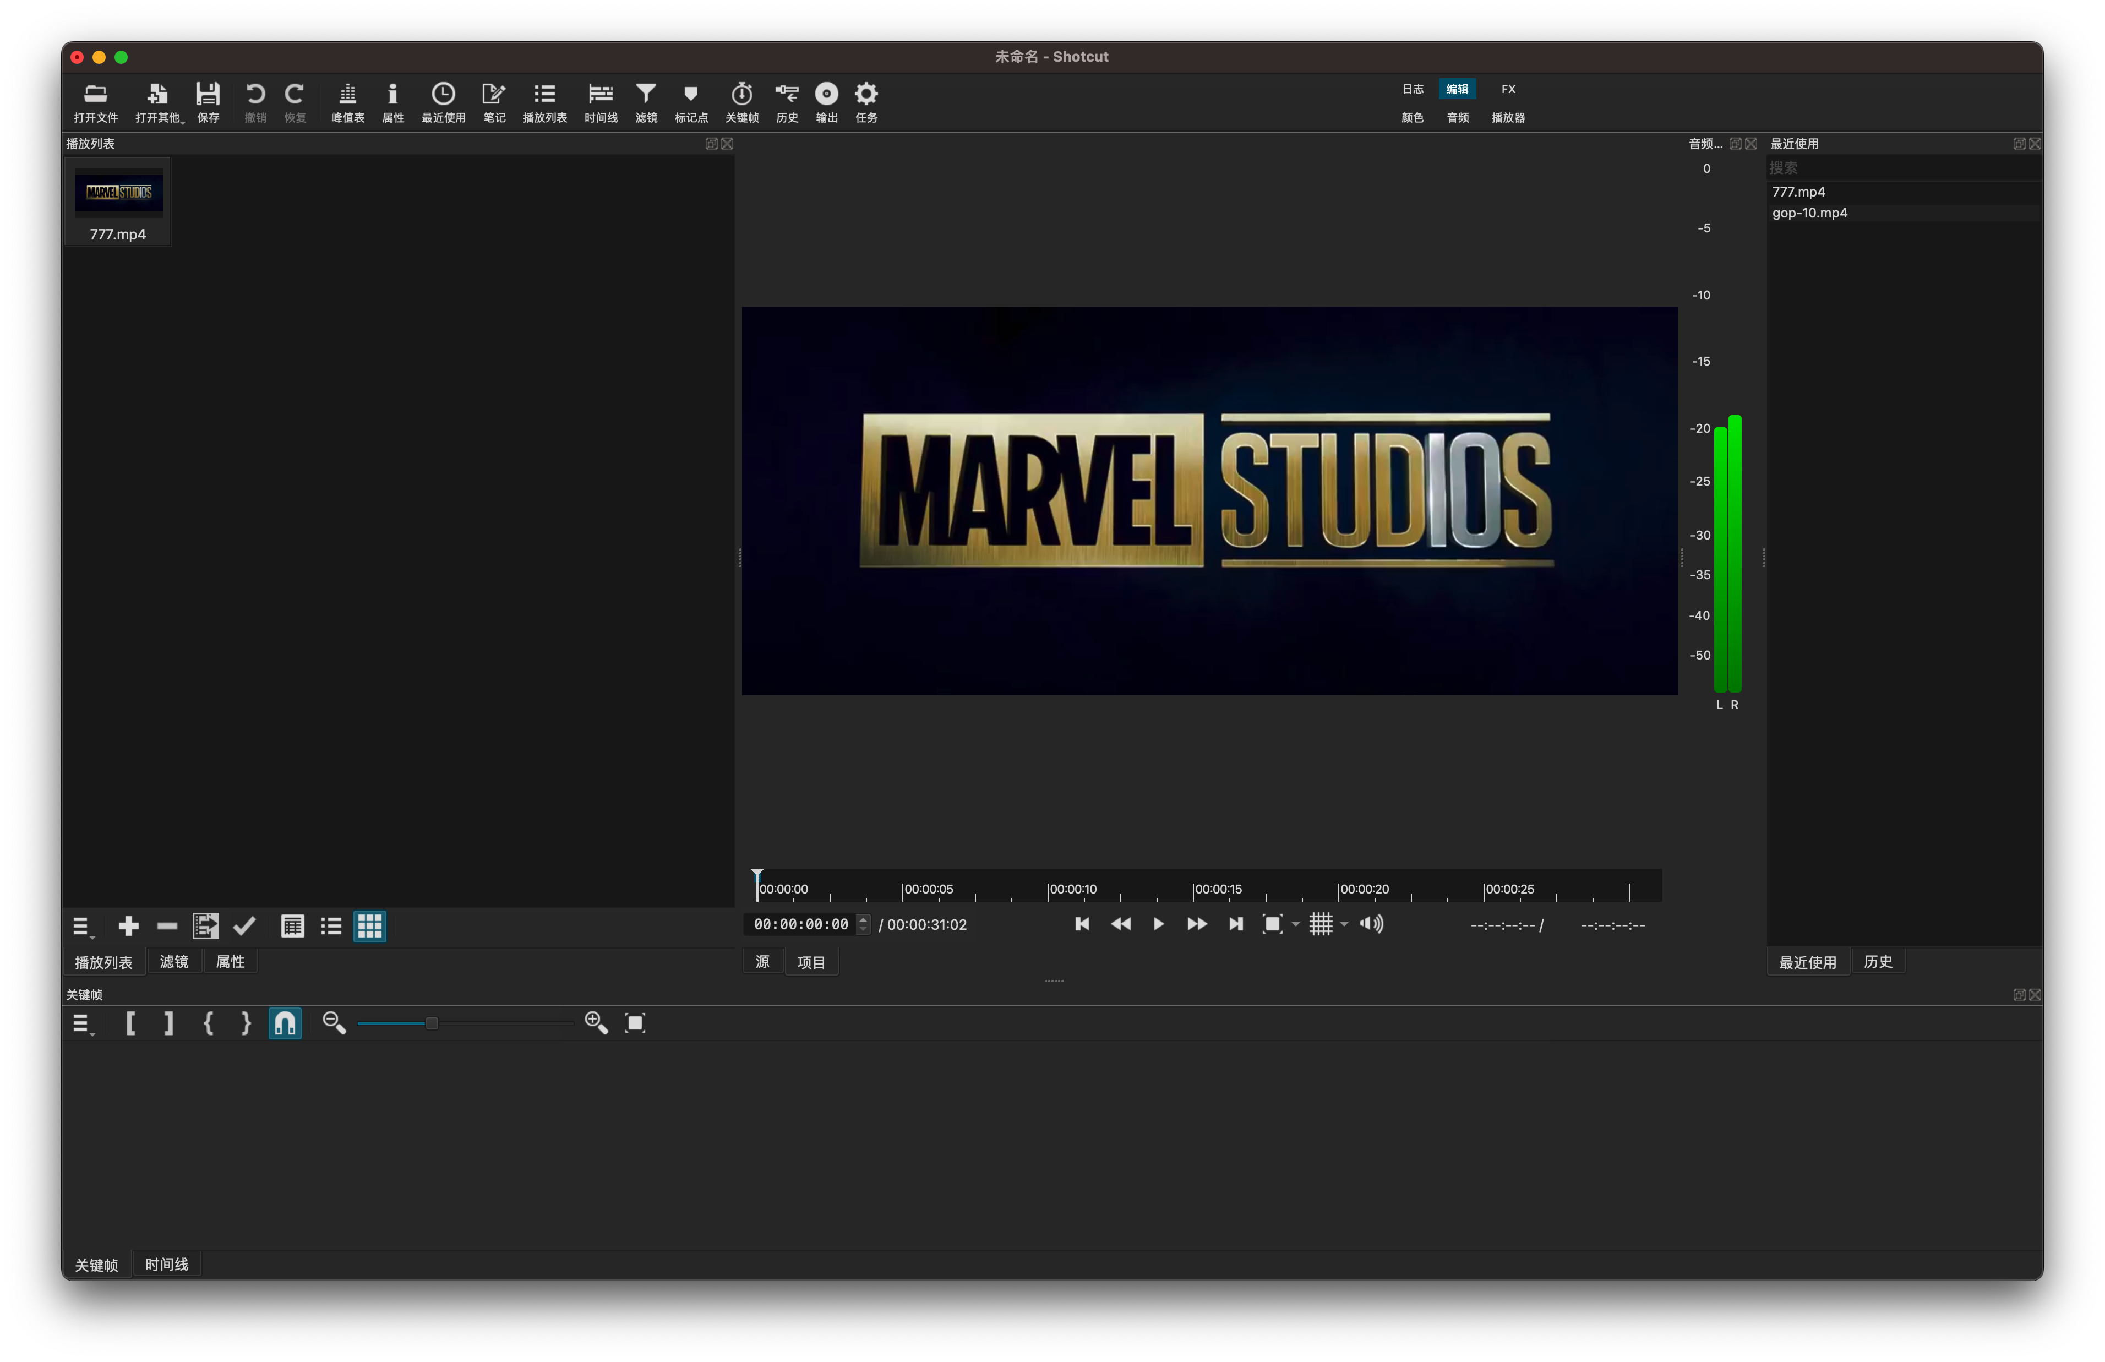Click keyframes set filter end bracket icon
The width and height of the screenshot is (2105, 1362).
tap(169, 1023)
